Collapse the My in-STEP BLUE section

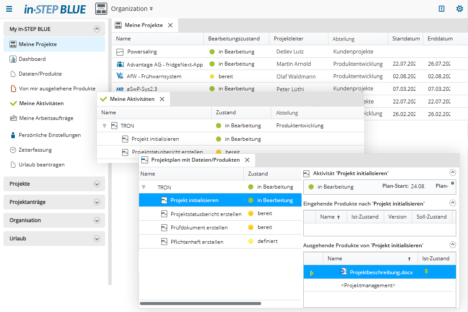pyautogui.click(x=96, y=29)
